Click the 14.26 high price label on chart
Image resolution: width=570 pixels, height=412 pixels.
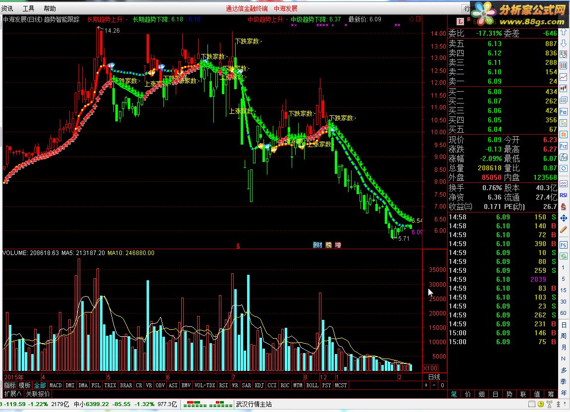(112, 31)
